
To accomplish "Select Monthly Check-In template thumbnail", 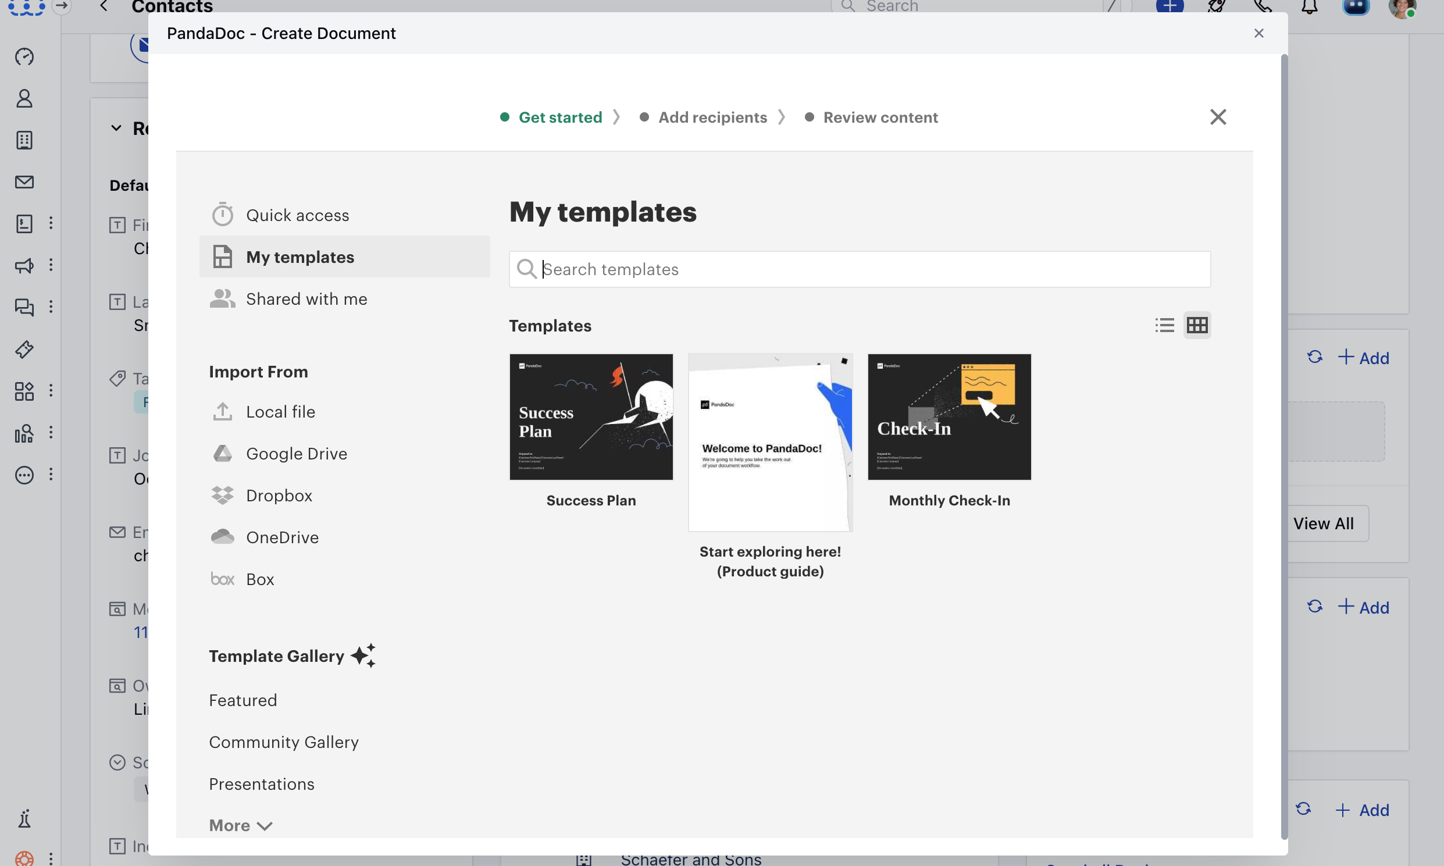I will point(949,416).
